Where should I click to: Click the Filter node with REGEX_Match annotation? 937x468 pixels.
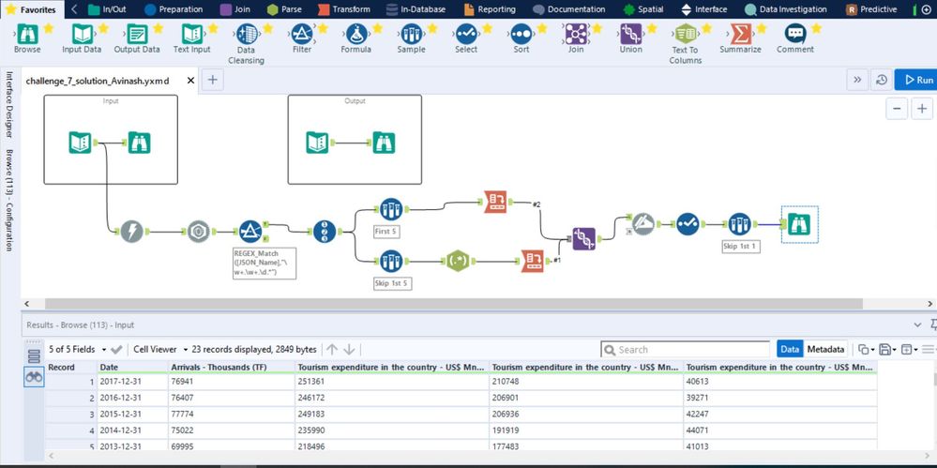250,232
